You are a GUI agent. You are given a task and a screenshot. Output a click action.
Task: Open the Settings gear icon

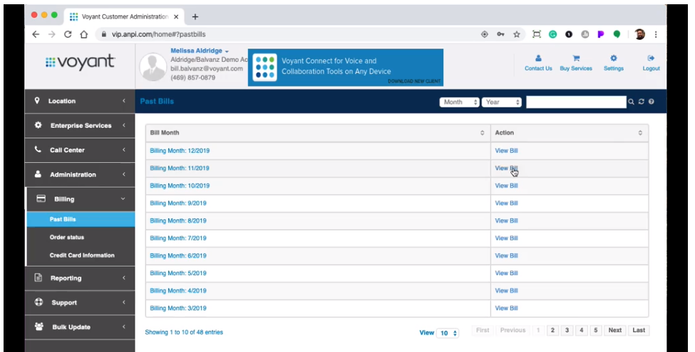tap(613, 59)
